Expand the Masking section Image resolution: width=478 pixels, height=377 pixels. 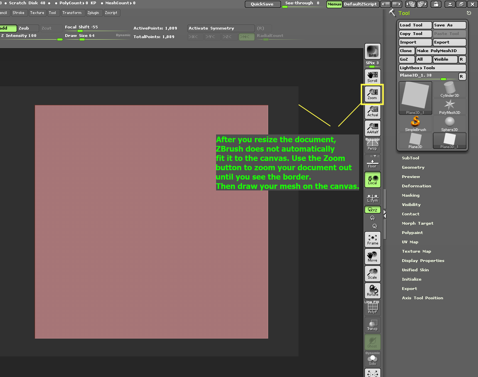pyautogui.click(x=410, y=195)
